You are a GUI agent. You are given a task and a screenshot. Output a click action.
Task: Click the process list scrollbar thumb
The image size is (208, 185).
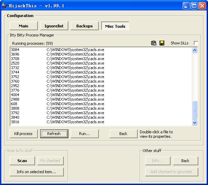(194, 110)
